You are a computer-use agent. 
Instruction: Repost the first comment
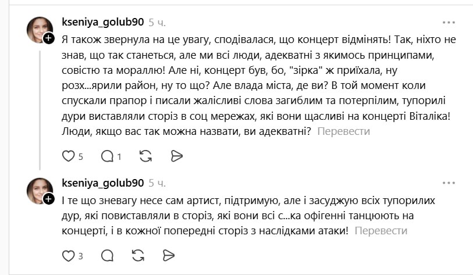tap(145, 156)
